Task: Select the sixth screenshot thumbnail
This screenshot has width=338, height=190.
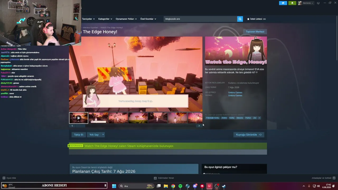Action: coord(178,118)
